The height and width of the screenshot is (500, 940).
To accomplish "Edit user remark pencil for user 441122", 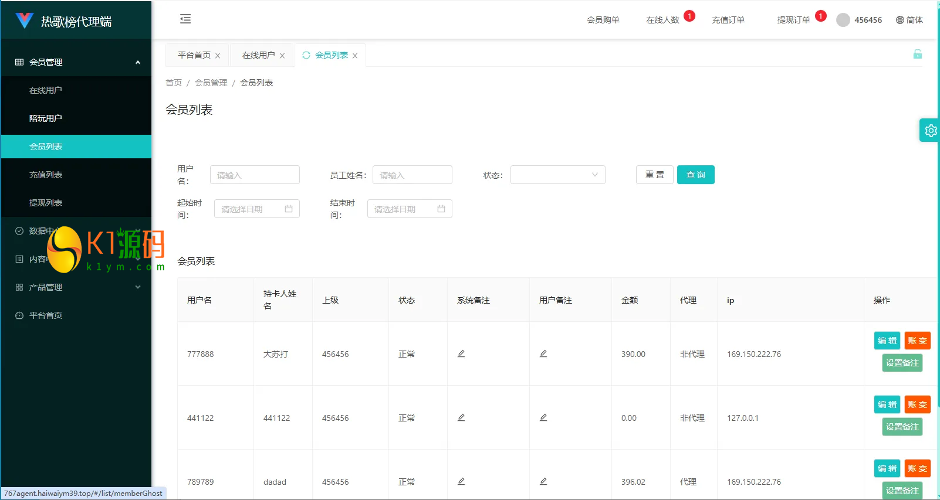I will click(543, 417).
